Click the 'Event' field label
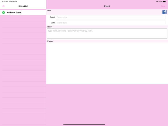 tap(52, 17)
